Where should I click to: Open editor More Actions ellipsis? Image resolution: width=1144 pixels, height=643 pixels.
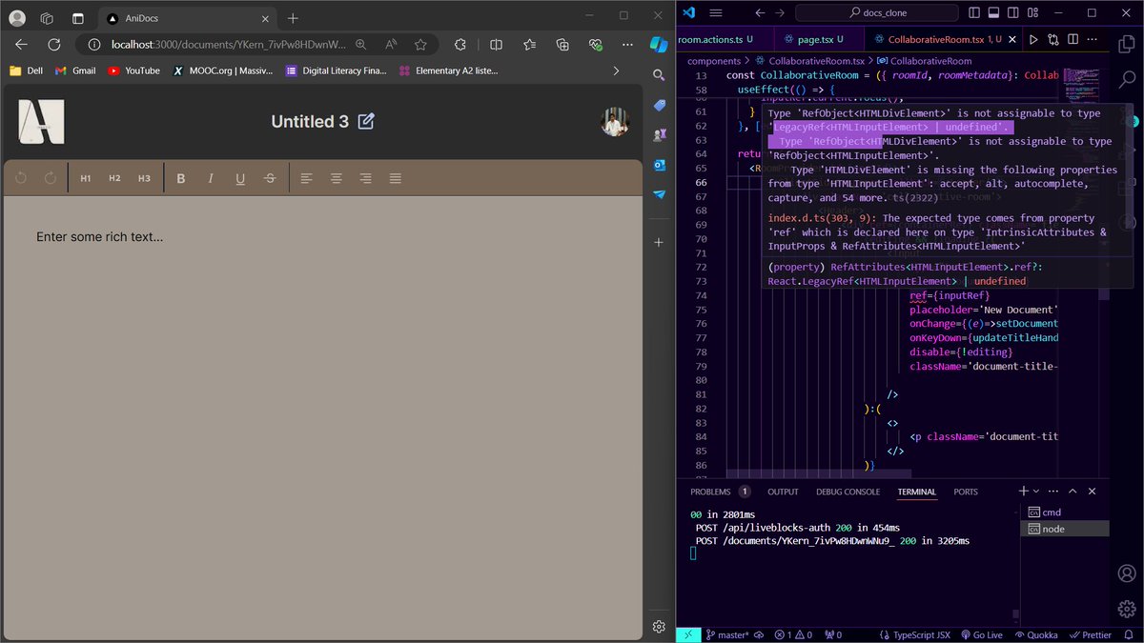coord(1094,39)
